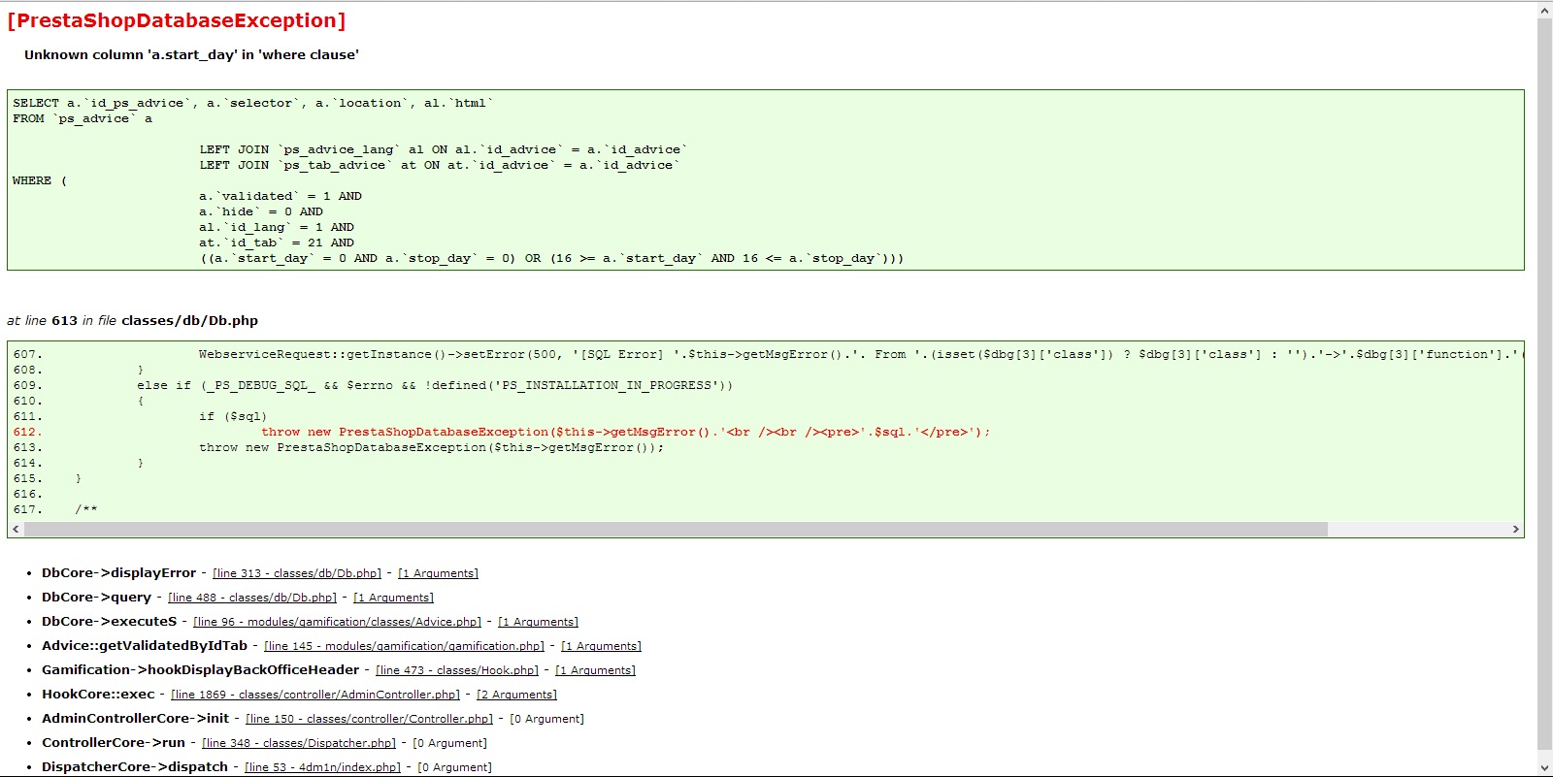Click the 'SELECT a.id_ps_advice' query line
The image size is (1553, 777).
(253, 103)
